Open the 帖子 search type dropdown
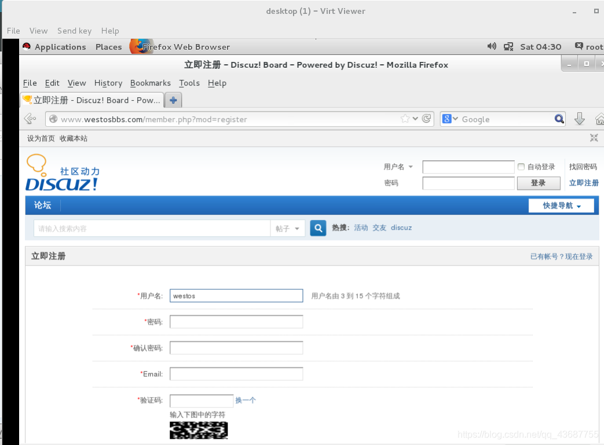604x445 pixels. [288, 229]
